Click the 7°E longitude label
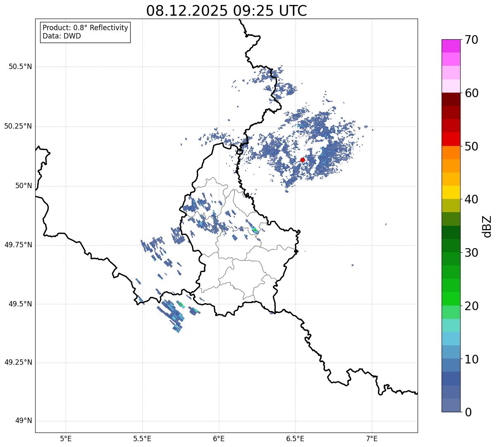The height and width of the screenshot is (447, 497). click(372, 438)
